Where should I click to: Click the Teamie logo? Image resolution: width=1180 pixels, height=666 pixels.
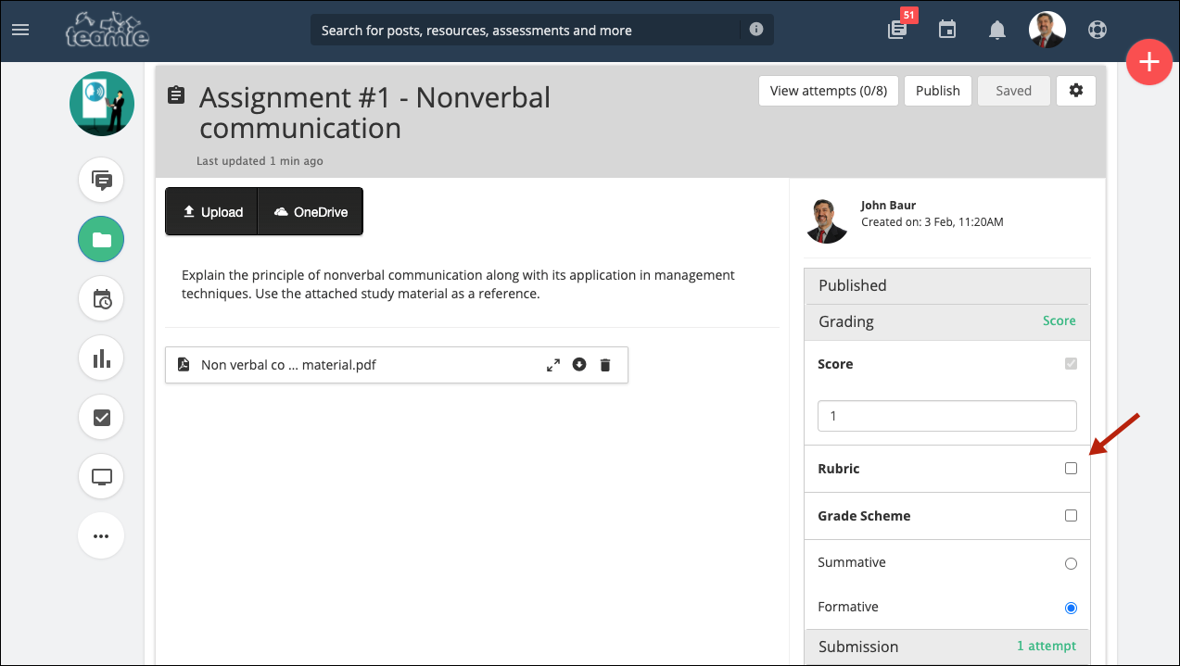[107, 29]
